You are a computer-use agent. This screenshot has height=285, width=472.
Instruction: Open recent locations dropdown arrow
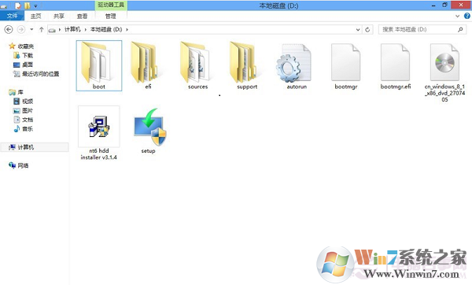pyautogui.click(x=31, y=30)
